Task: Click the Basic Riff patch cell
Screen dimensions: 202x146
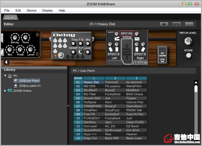Action: (115, 138)
